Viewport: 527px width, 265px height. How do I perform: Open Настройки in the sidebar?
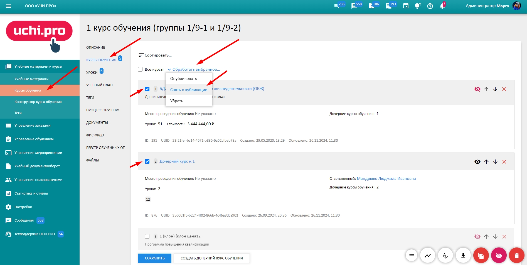(40, 207)
